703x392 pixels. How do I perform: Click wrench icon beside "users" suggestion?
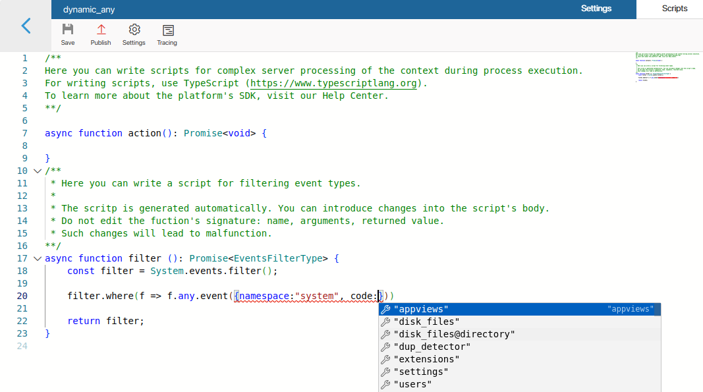(386, 384)
